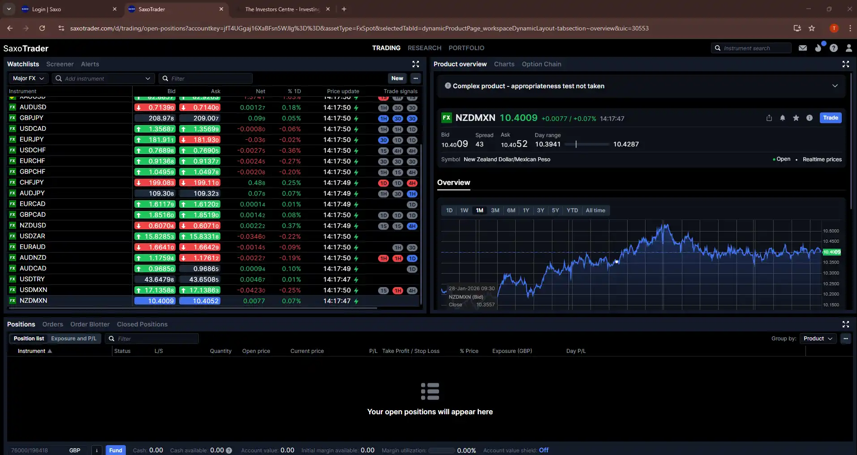The height and width of the screenshot is (455, 857).
Task: Click the Instrument search field
Action: pyautogui.click(x=751, y=48)
